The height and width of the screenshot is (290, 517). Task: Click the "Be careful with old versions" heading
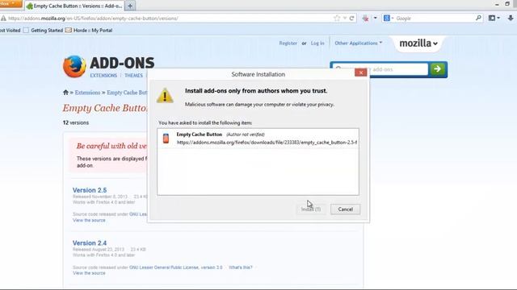coord(111,146)
